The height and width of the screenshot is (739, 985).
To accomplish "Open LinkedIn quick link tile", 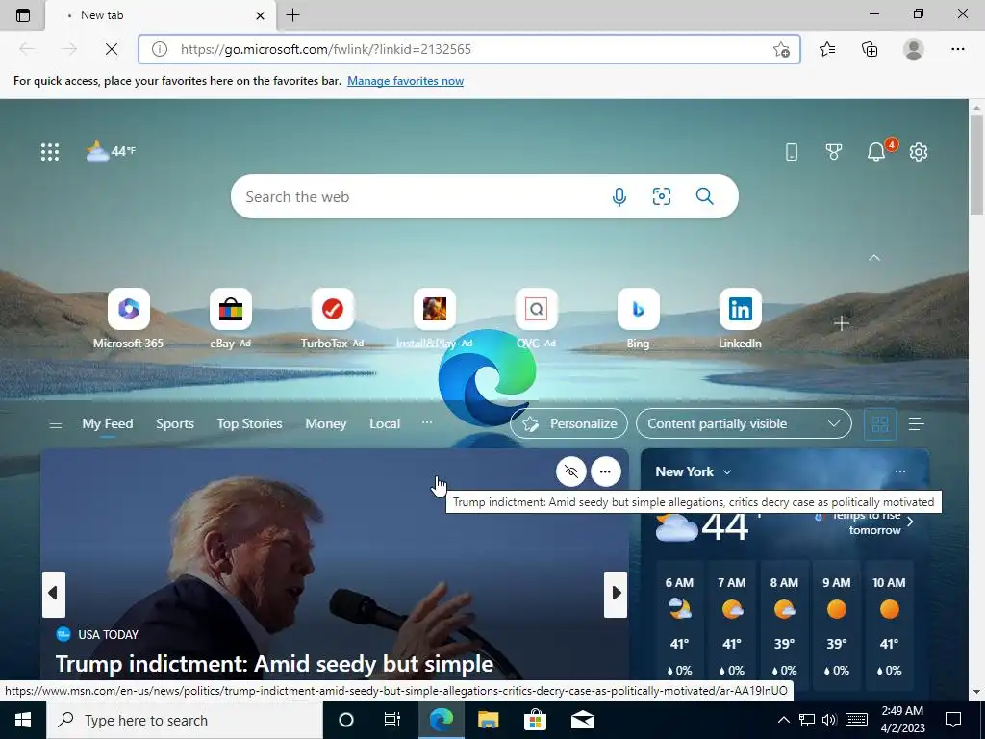I will [740, 319].
